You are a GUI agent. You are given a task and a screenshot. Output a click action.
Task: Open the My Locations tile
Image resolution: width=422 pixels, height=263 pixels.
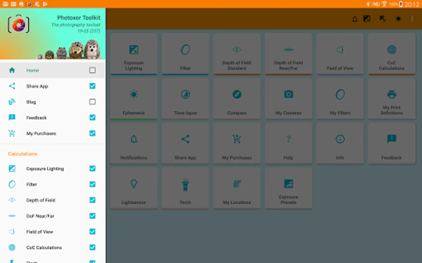pyautogui.click(x=237, y=188)
